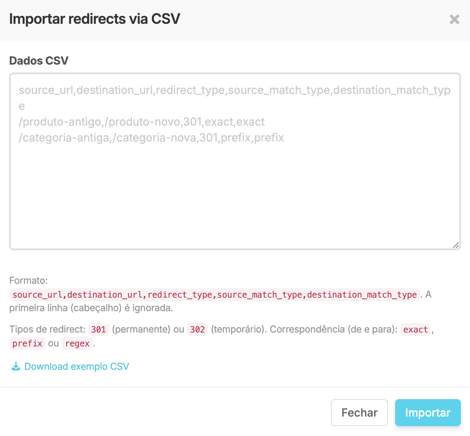Click the Formato: label text
This screenshot has width=470, height=436.
(29, 281)
